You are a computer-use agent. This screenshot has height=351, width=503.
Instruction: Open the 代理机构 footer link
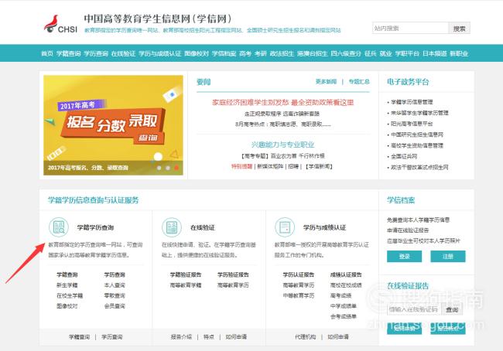pos(306,337)
